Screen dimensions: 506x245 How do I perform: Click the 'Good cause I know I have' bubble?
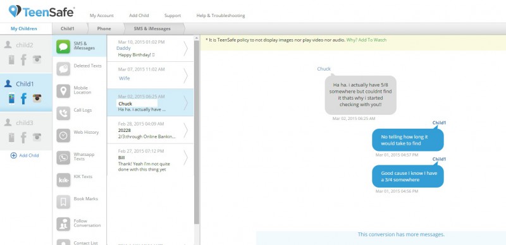point(407,176)
